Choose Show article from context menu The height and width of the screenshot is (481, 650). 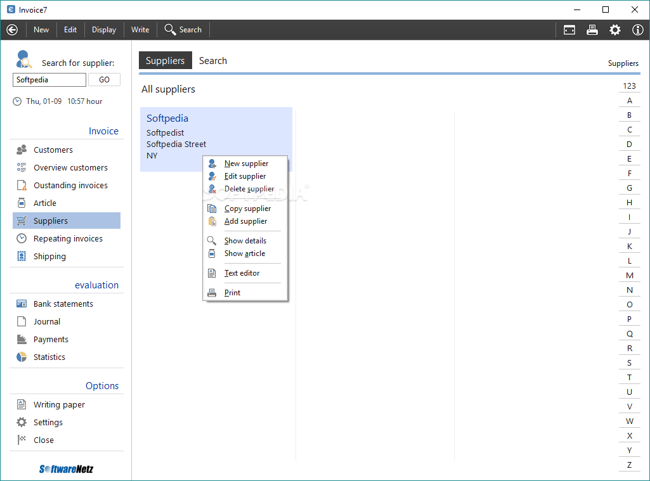(x=245, y=253)
